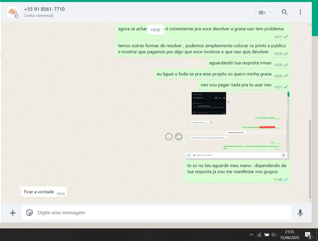Start a video call with the contact
Image resolution: width=318 pixels, height=241 pixels.
click(x=262, y=12)
